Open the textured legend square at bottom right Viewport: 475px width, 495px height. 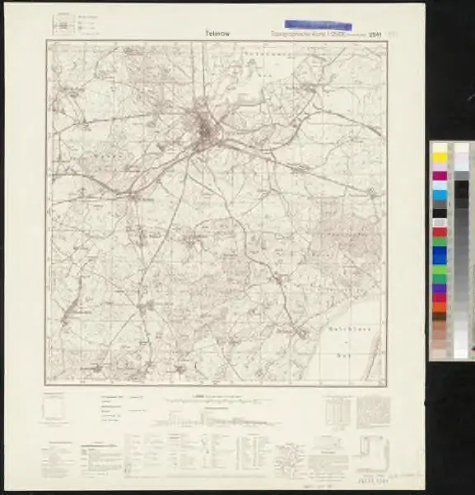tap(373, 412)
